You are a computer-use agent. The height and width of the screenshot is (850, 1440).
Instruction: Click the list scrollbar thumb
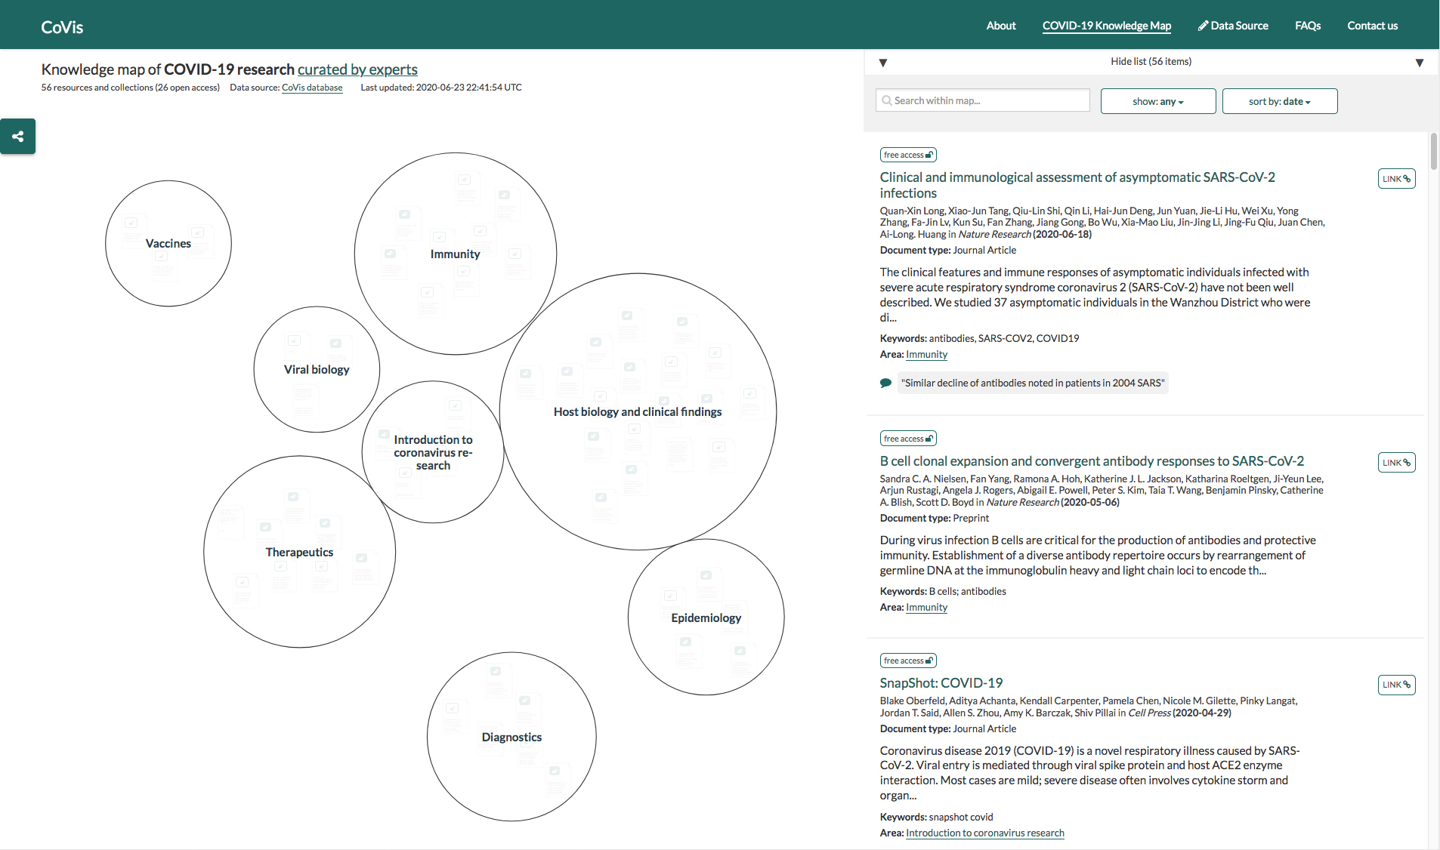coord(1433,151)
